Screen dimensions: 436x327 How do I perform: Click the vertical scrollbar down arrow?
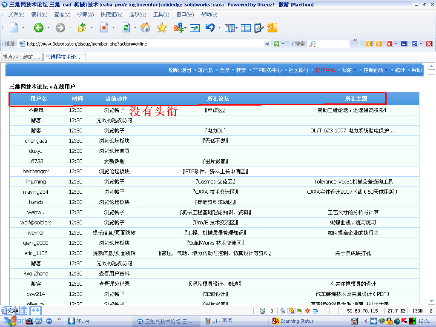click(431, 301)
